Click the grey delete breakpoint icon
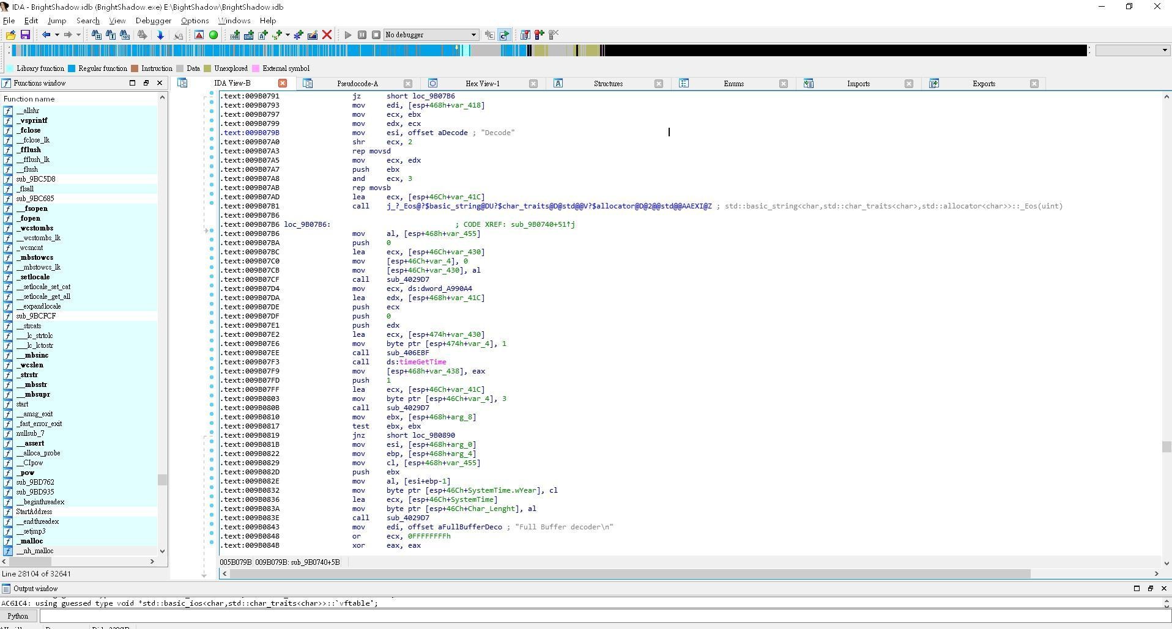Image resolution: width=1172 pixels, height=629 pixels. [554, 35]
